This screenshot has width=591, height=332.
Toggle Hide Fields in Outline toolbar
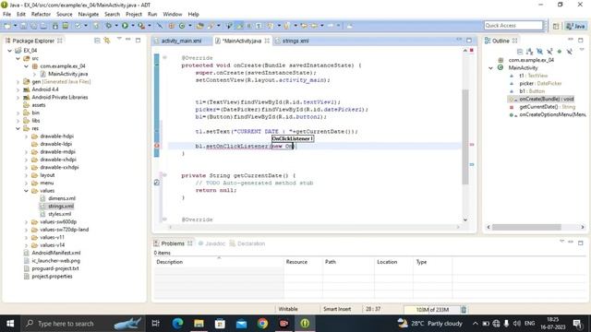[x=539, y=52]
